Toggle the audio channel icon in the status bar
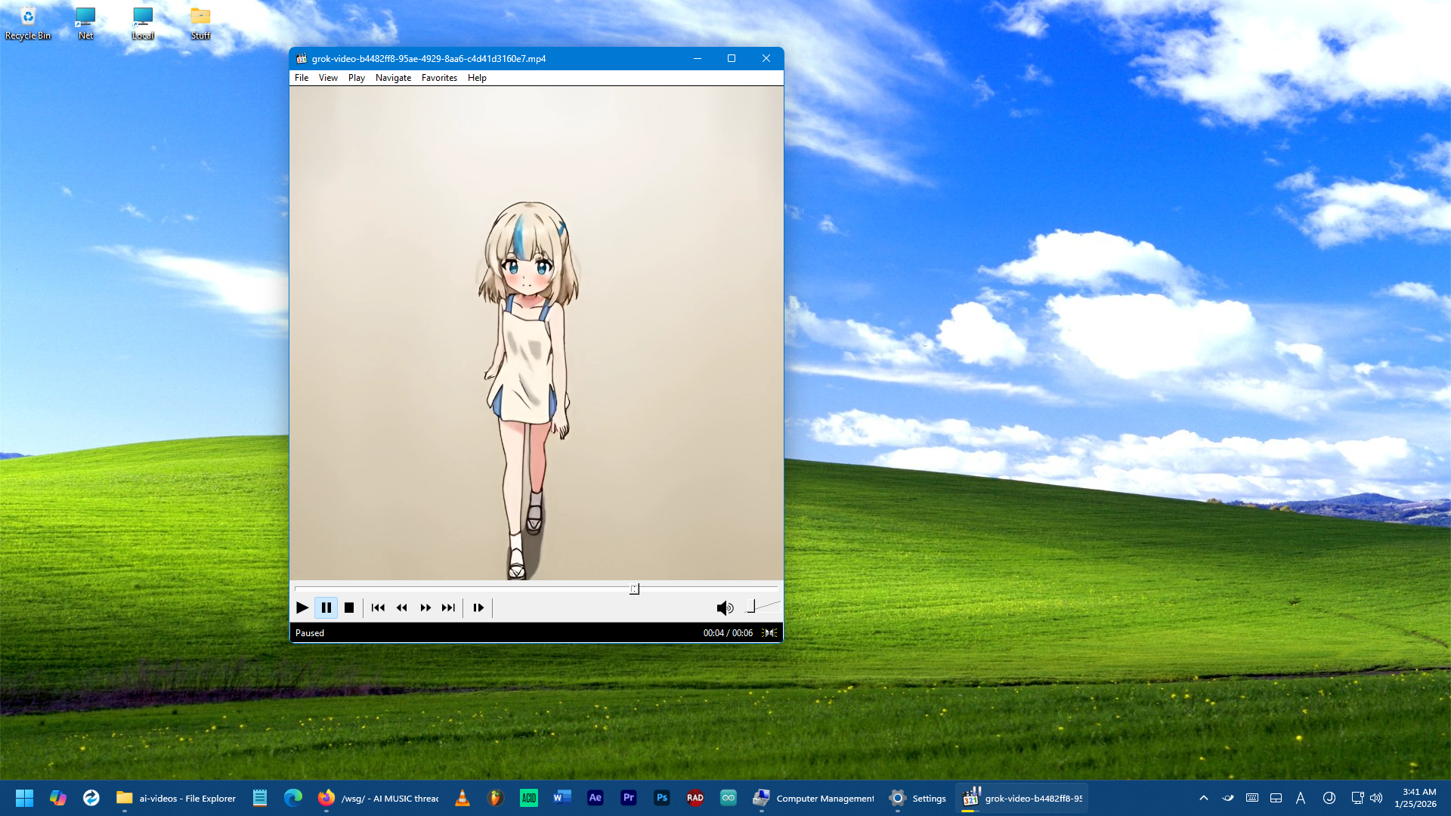Screen dimensions: 1451x816 click(769, 633)
